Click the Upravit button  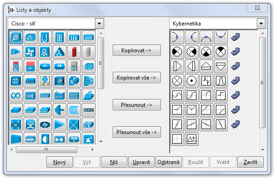141,162
